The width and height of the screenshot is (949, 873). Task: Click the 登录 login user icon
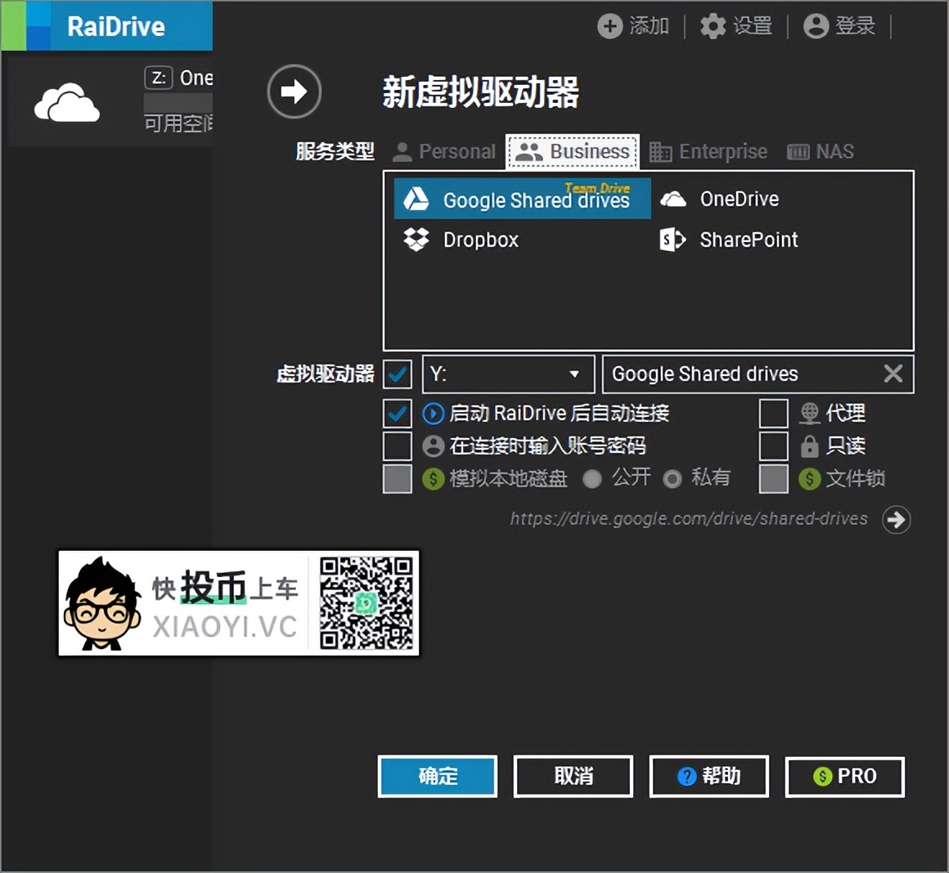[x=816, y=26]
